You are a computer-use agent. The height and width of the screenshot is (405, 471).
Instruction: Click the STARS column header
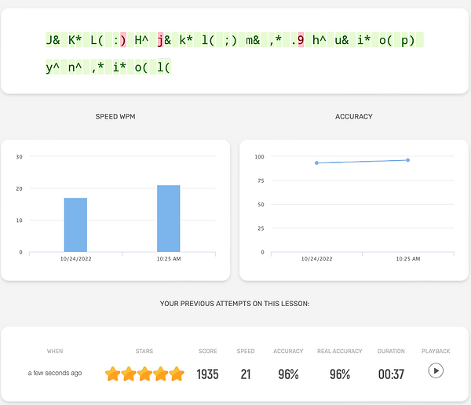144,351
